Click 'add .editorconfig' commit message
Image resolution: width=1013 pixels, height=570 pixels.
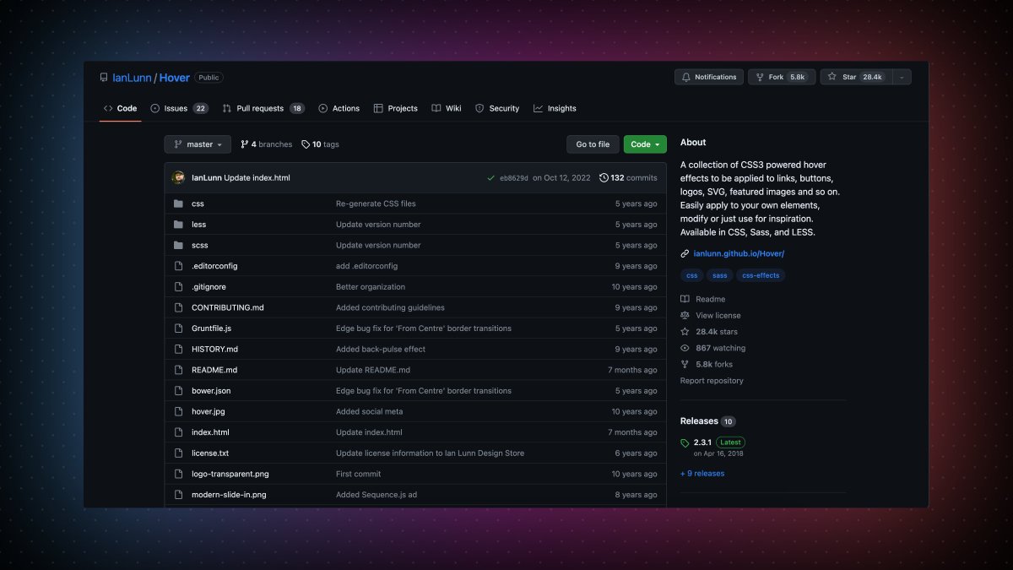366,266
